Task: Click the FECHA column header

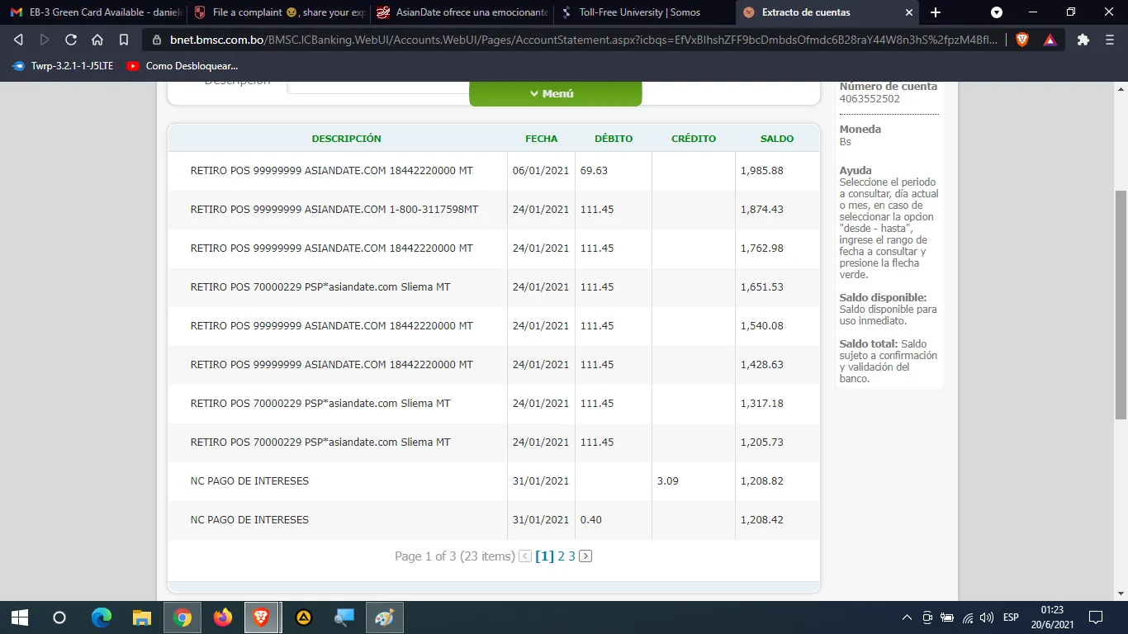Action: [541, 139]
